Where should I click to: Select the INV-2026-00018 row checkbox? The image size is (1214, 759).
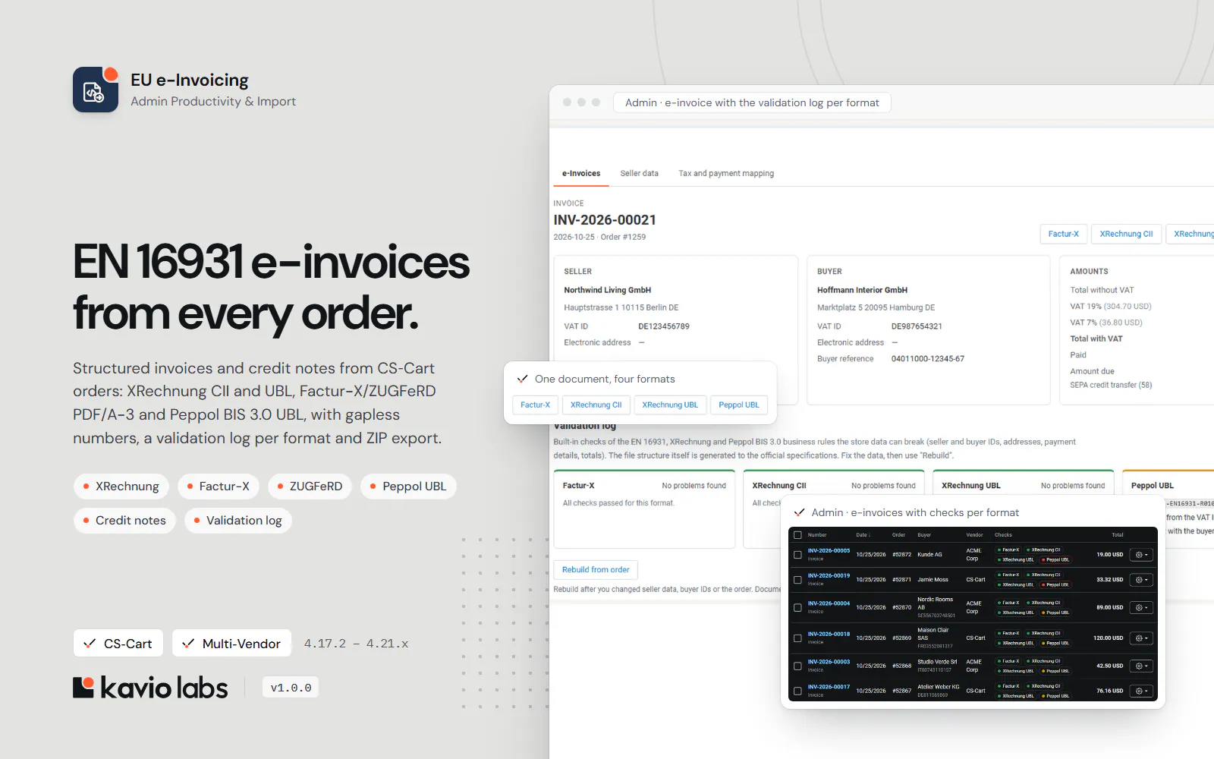[797, 638]
